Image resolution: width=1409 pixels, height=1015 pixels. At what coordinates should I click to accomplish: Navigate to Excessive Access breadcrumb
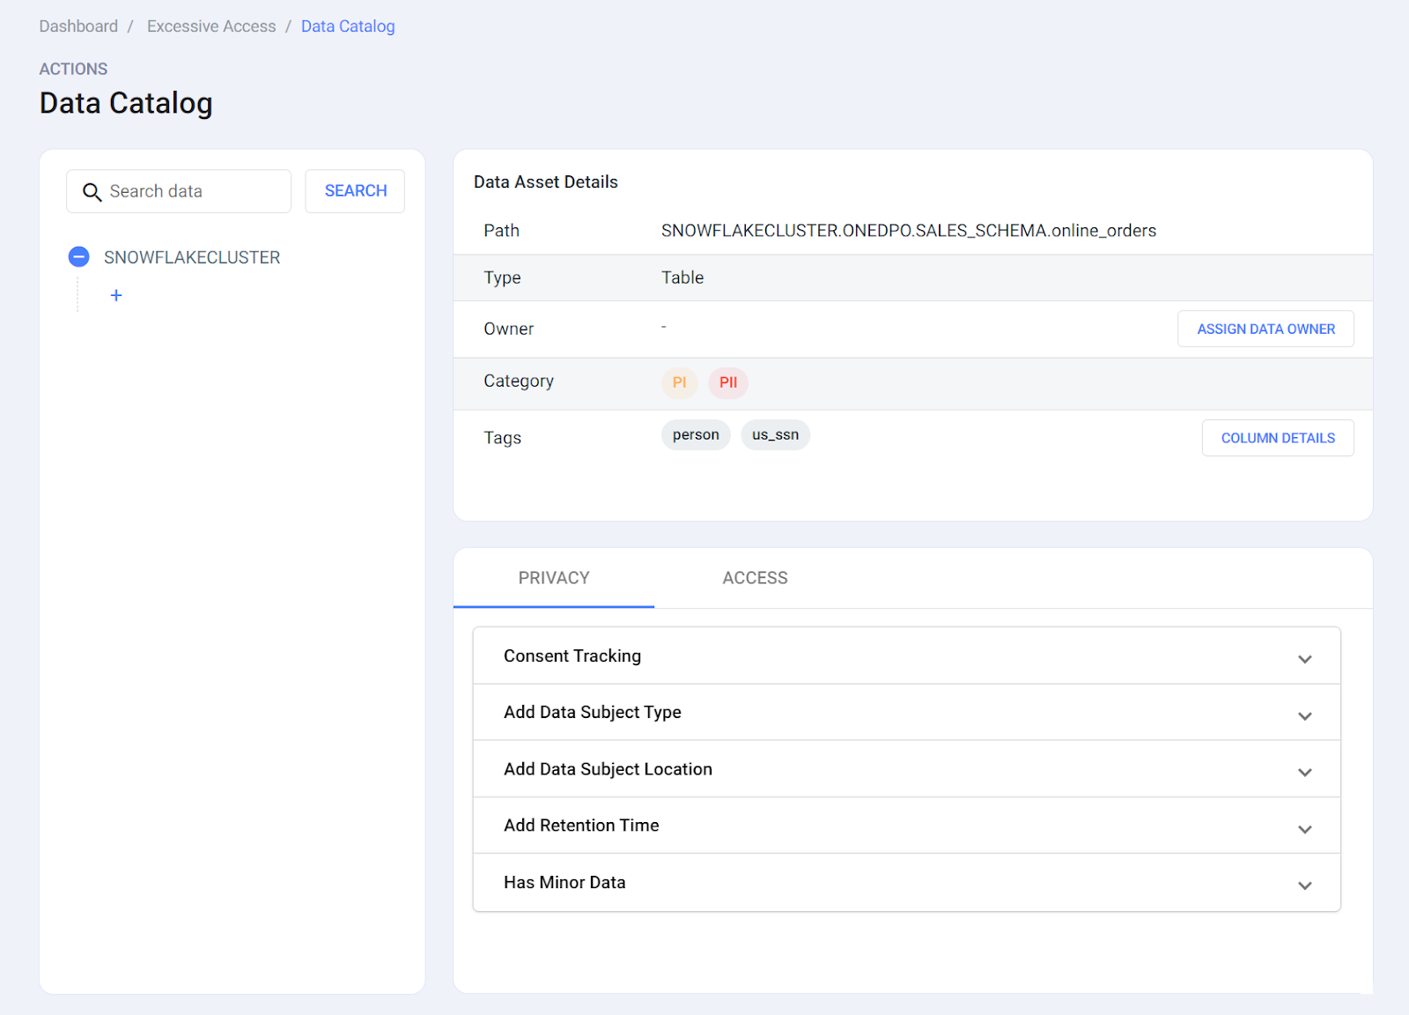(211, 26)
